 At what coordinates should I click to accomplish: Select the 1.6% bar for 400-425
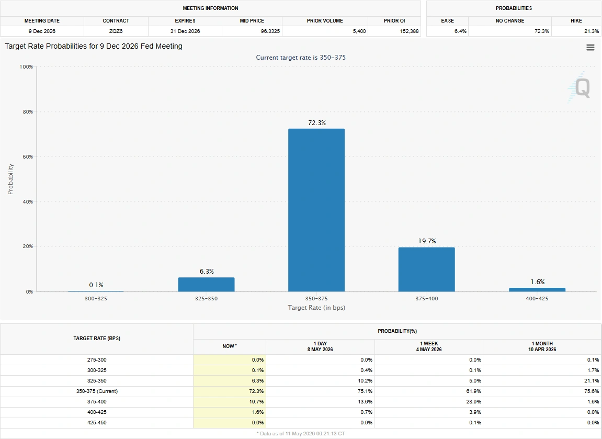(x=537, y=289)
